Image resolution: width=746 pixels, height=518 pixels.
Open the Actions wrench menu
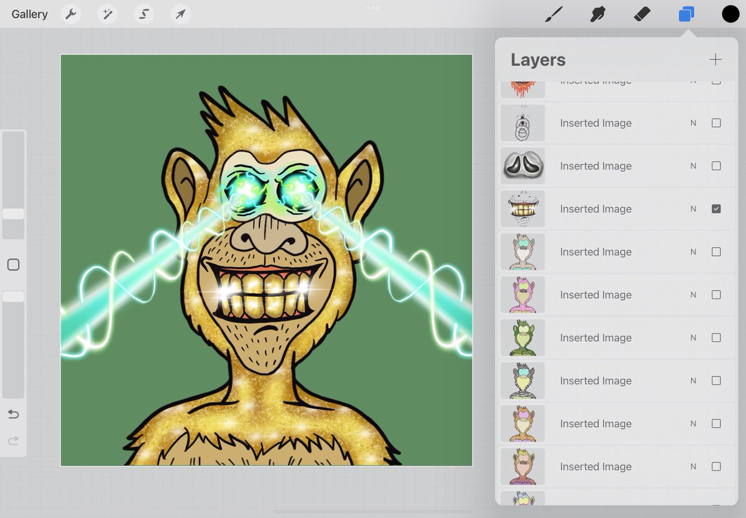(x=71, y=14)
